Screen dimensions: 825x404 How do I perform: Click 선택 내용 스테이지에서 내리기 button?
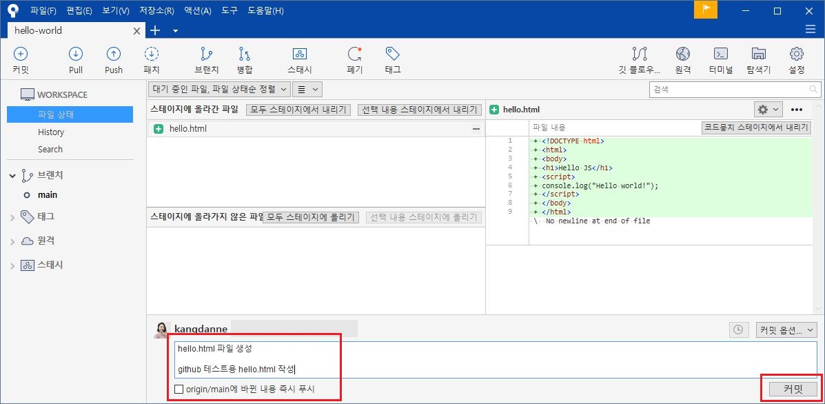click(419, 110)
